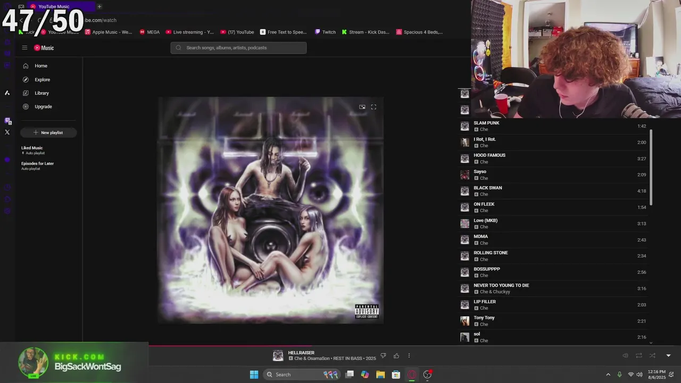
Task: Click the Che & OsamaSon artist text
Action: pyautogui.click(x=312, y=359)
